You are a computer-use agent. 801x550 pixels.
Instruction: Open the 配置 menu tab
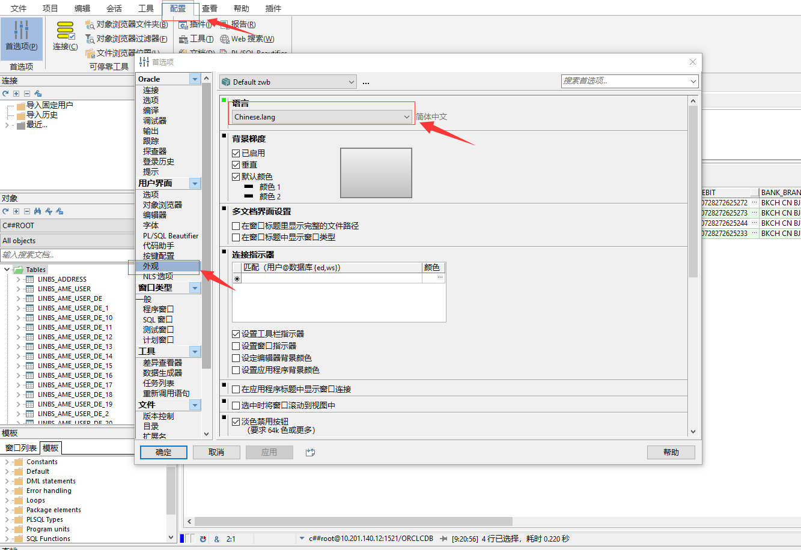pyautogui.click(x=178, y=8)
